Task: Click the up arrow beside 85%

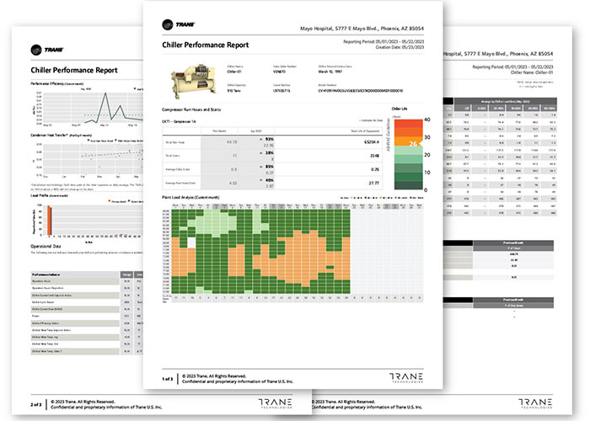Action: [261, 167]
